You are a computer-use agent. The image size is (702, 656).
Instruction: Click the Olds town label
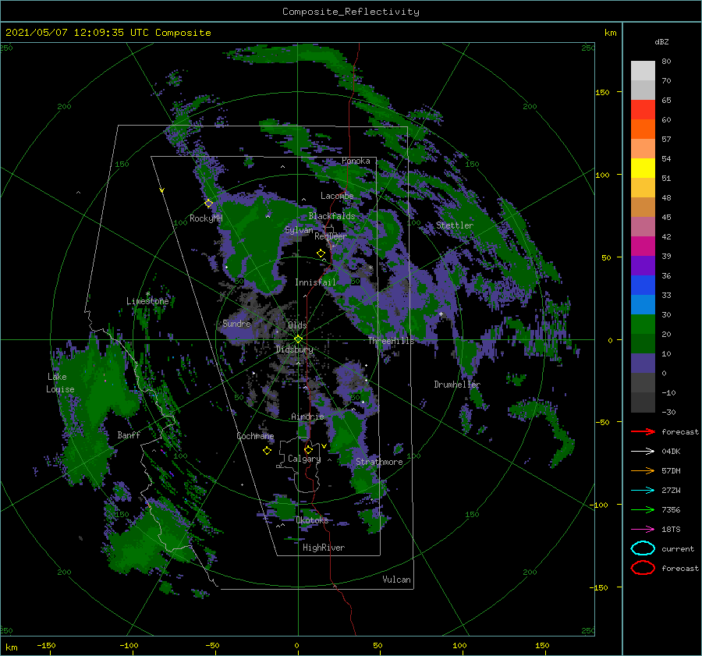pyautogui.click(x=297, y=325)
